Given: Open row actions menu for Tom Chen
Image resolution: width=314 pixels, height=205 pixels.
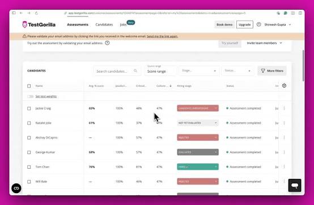Looking at the screenshot, I should (284, 167).
